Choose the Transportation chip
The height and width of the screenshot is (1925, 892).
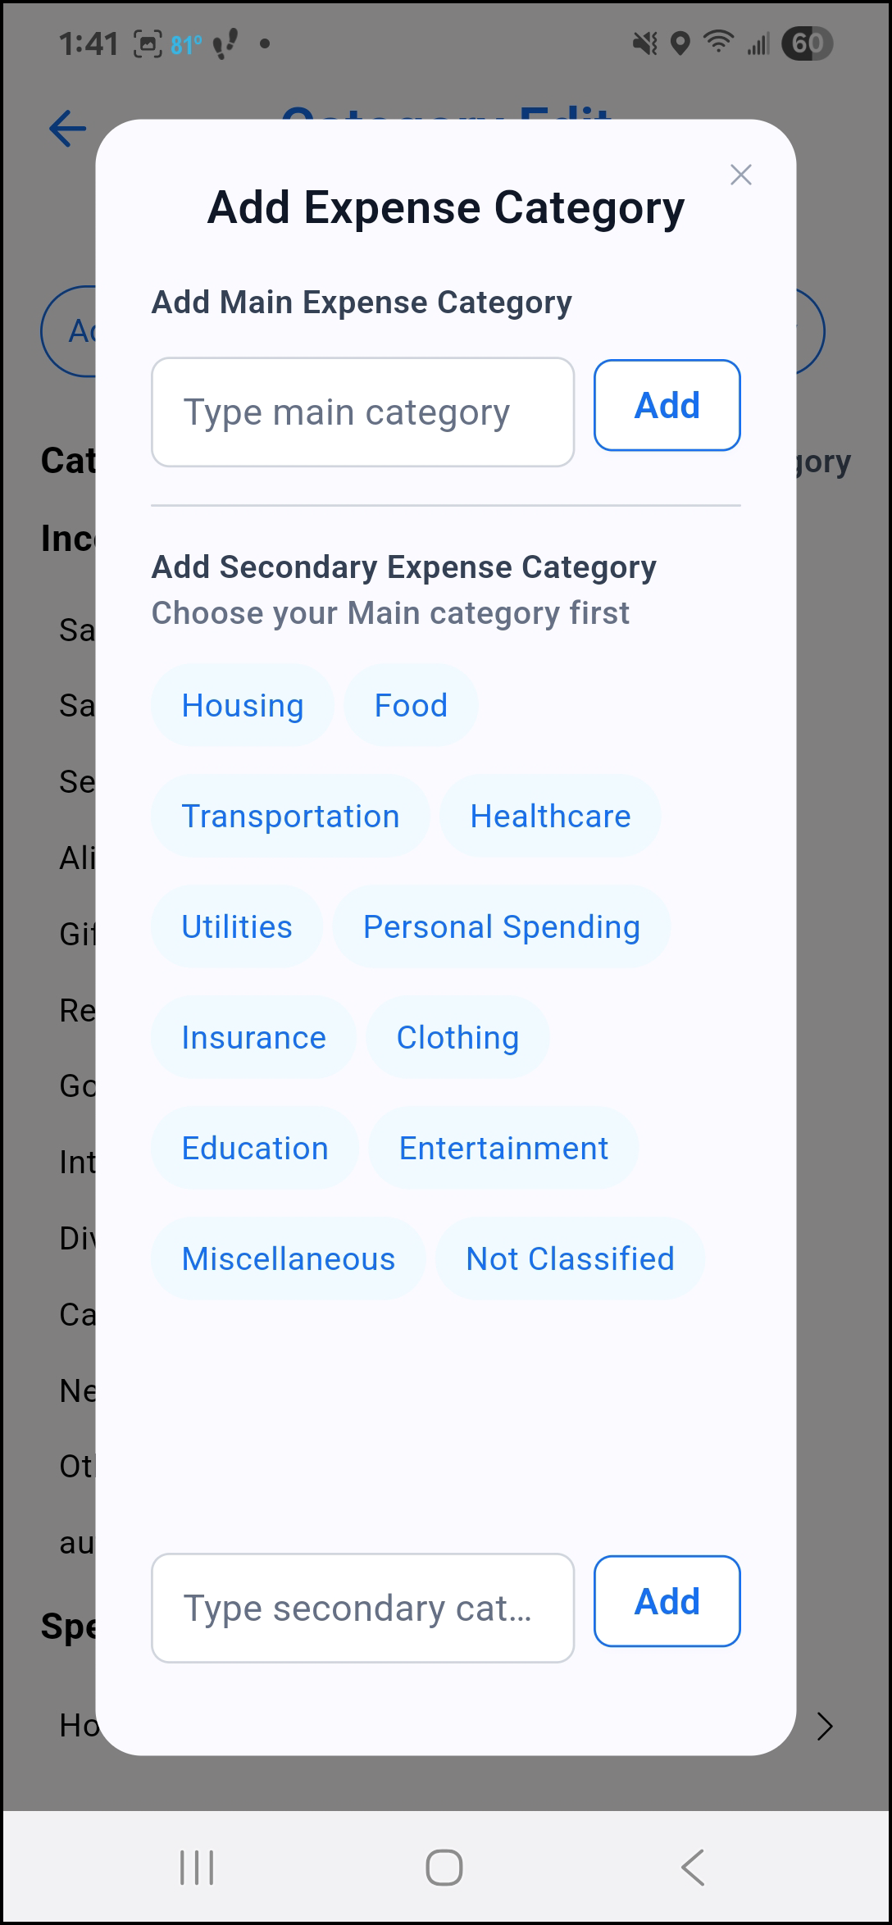[290, 816]
